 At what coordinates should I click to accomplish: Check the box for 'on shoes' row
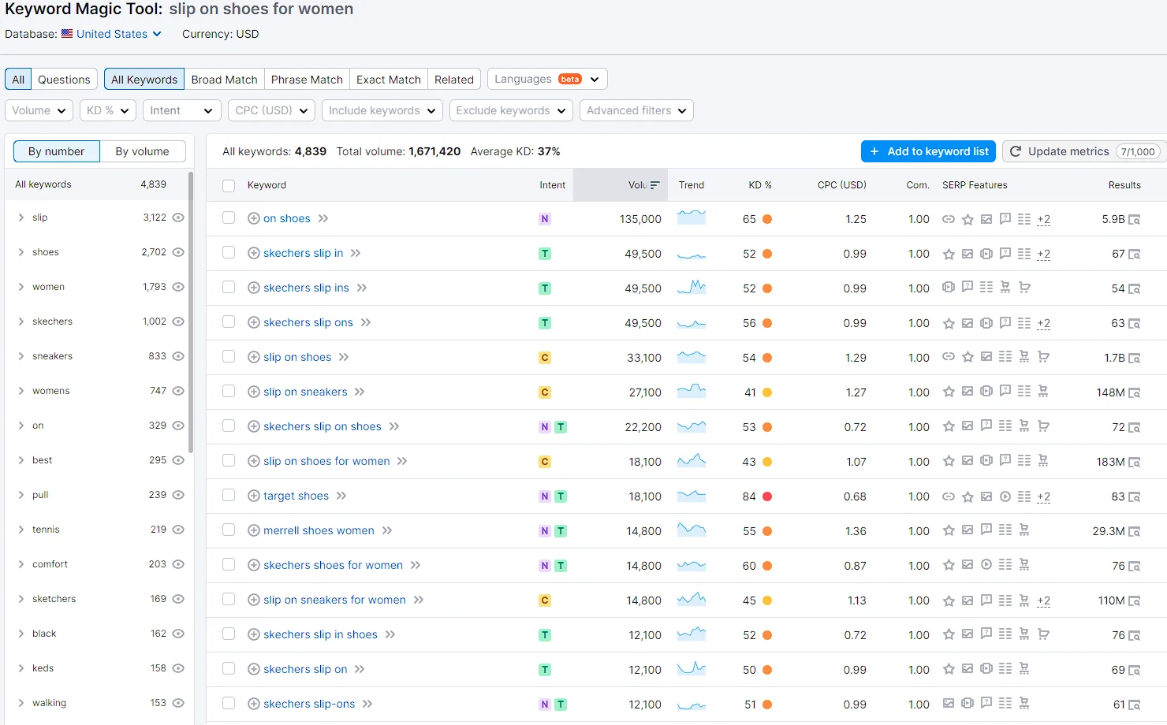(x=229, y=217)
